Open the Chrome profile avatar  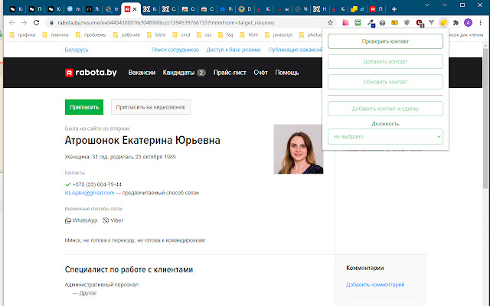click(469, 23)
